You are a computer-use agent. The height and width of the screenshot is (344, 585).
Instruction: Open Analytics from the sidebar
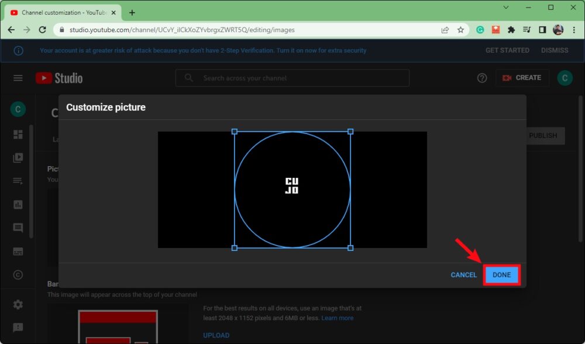tap(18, 205)
